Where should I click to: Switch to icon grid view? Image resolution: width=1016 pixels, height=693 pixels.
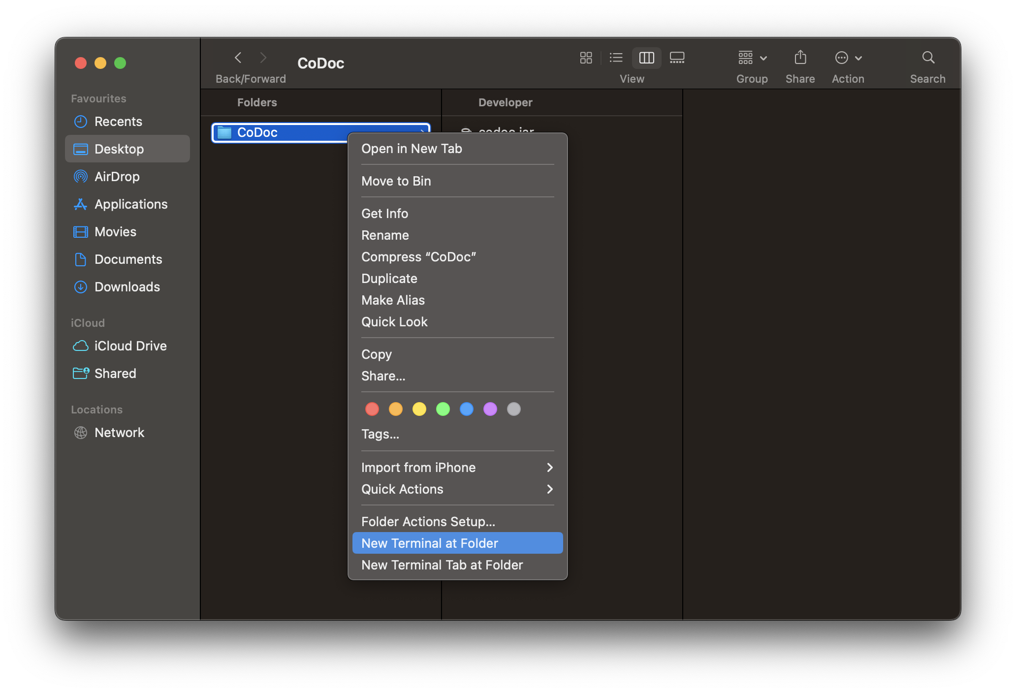click(586, 58)
